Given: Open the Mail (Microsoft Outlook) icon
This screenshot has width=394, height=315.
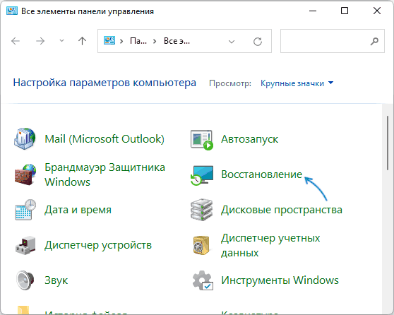Looking at the screenshot, I should 25,138.
